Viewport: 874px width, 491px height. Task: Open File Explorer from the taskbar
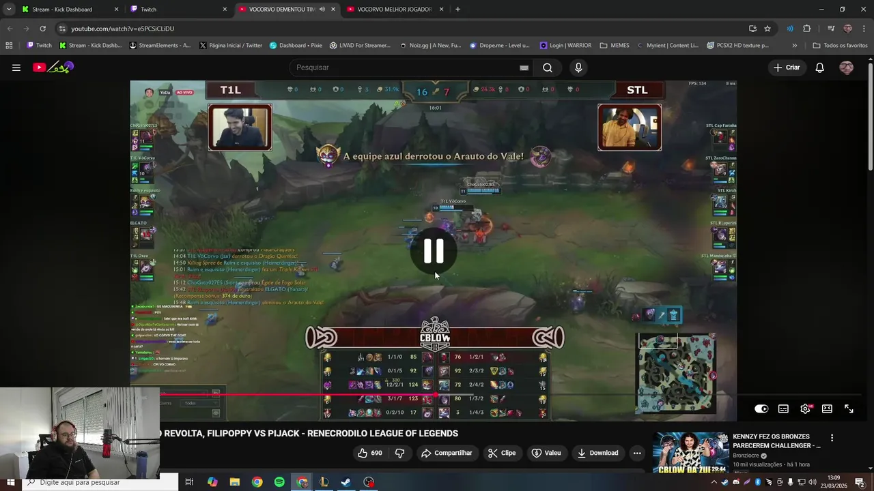(234, 482)
